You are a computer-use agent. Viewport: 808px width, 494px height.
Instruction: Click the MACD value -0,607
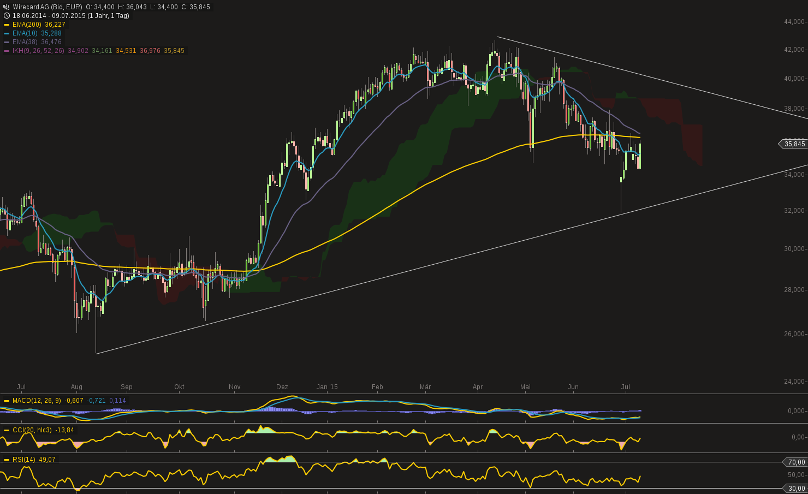pyautogui.click(x=74, y=401)
